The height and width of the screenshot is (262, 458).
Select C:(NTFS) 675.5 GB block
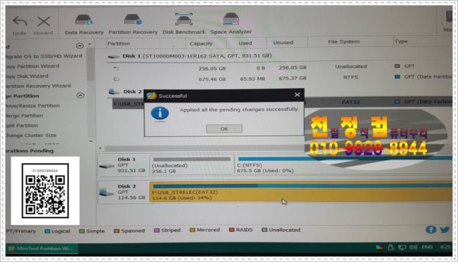(x=344, y=164)
